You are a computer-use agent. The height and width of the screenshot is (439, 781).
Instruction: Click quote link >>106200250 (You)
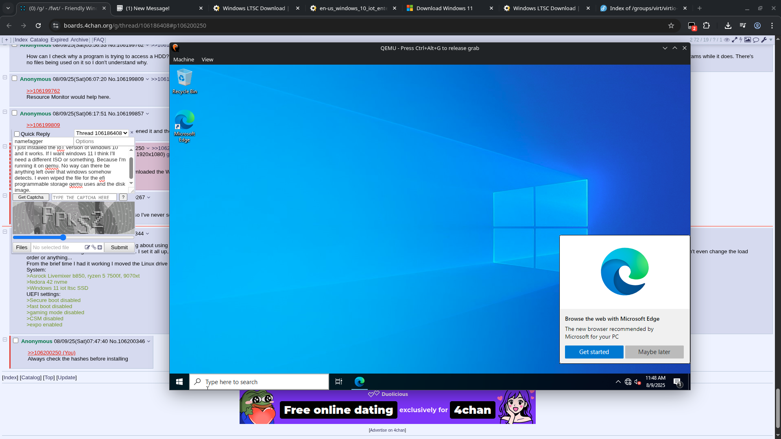[x=52, y=353]
